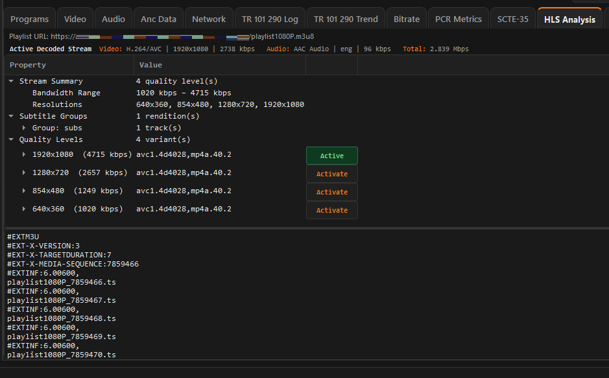Collapse the Quality Levels section
The height and width of the screenshot is (378, 609).
11,139
